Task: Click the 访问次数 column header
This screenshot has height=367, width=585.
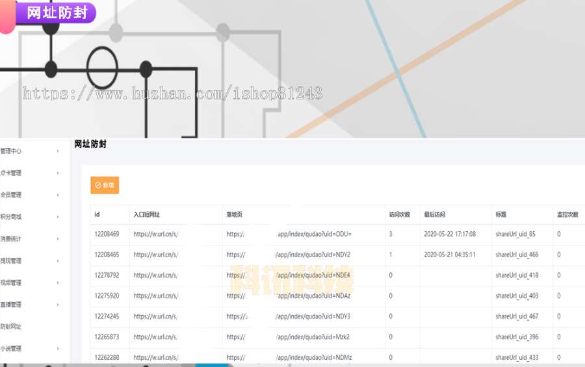Action: pos(400,214)
